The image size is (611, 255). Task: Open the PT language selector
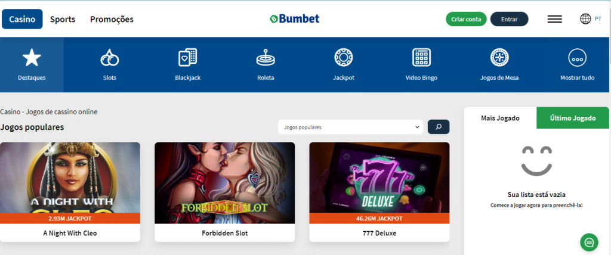tap(598, 18)
